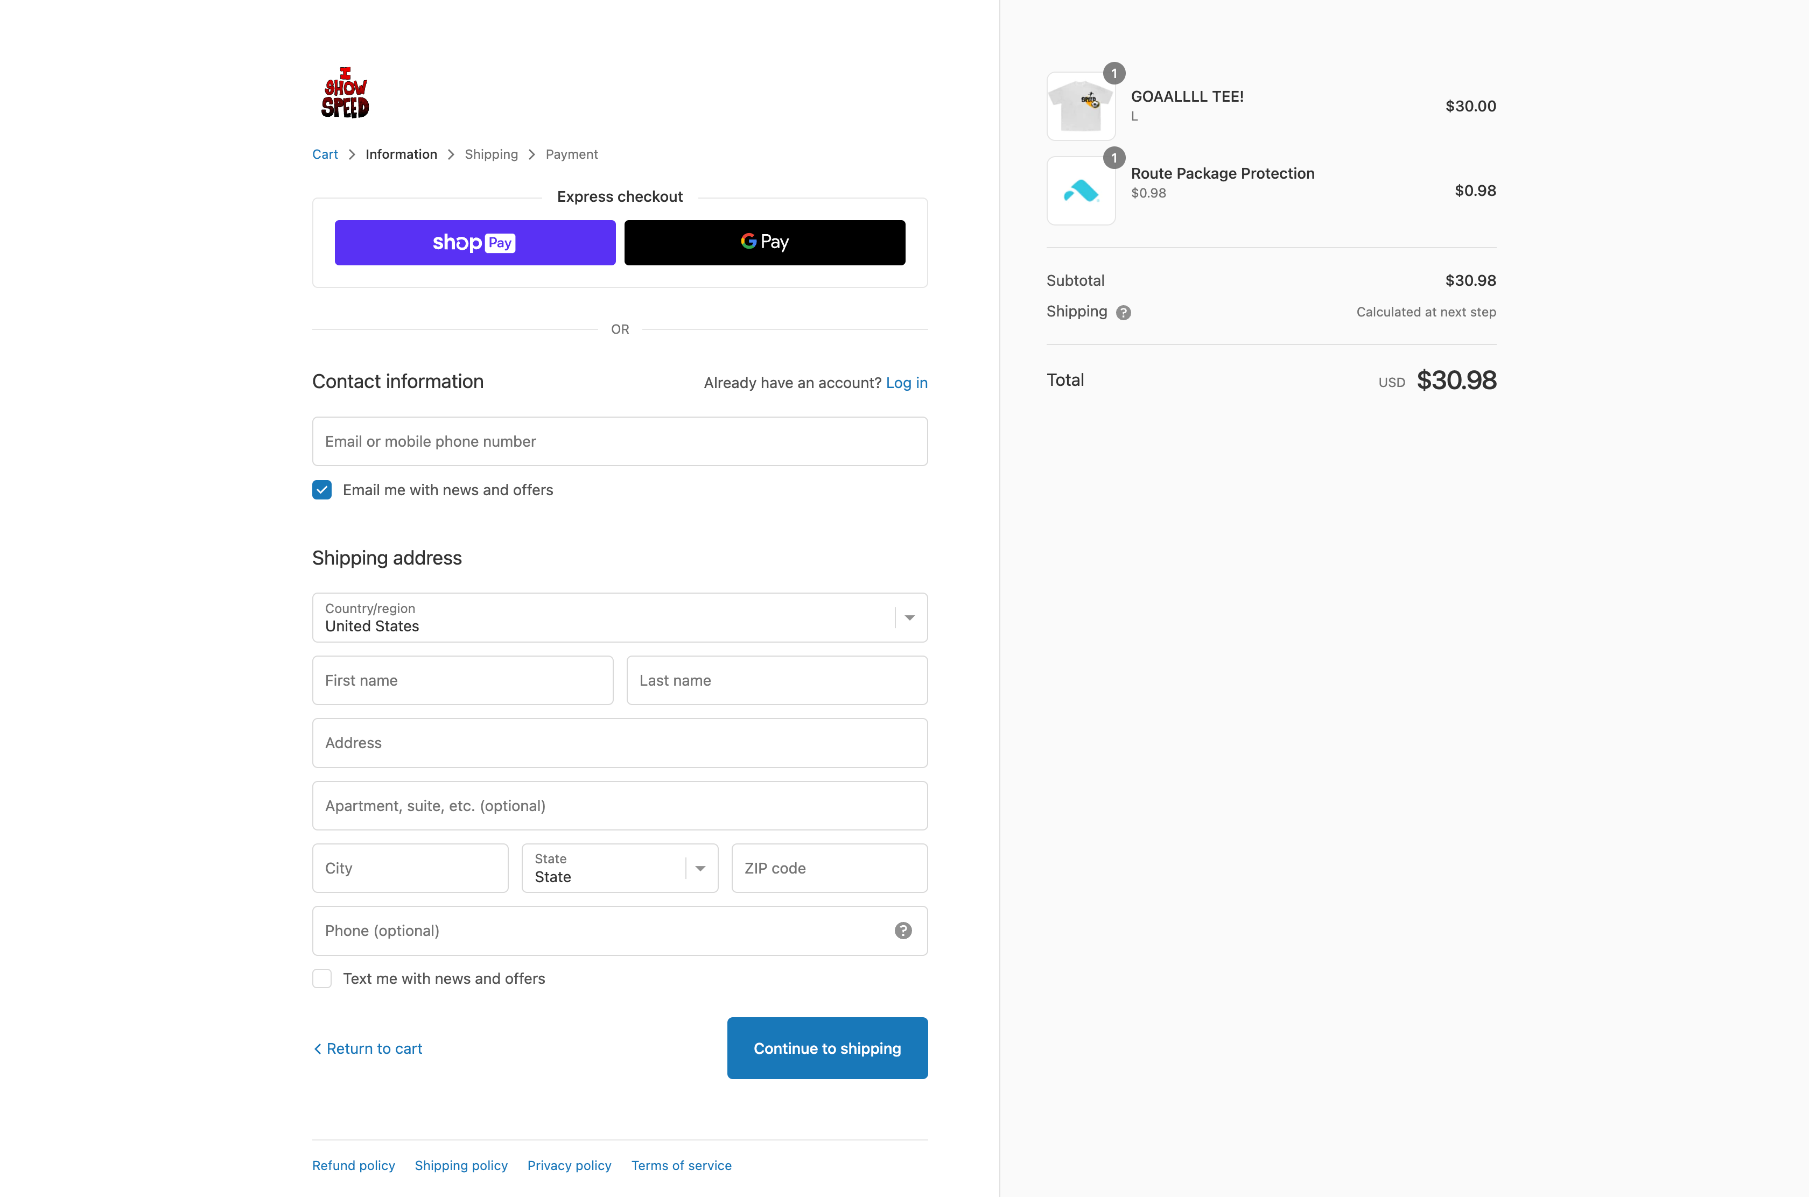Viewport: 1809px width, 1197px height.
Task: Click the phone field help icon
Action: point(902,931)
